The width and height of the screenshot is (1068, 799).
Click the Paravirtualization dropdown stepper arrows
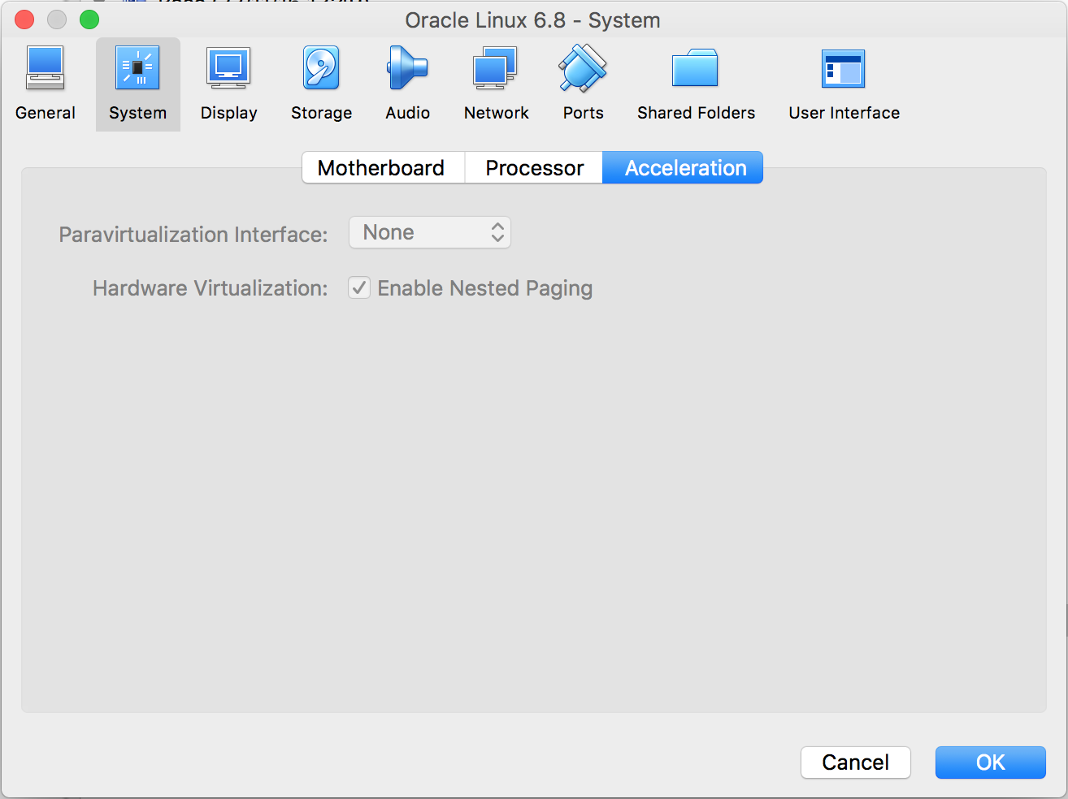click(x=497, y=232)
